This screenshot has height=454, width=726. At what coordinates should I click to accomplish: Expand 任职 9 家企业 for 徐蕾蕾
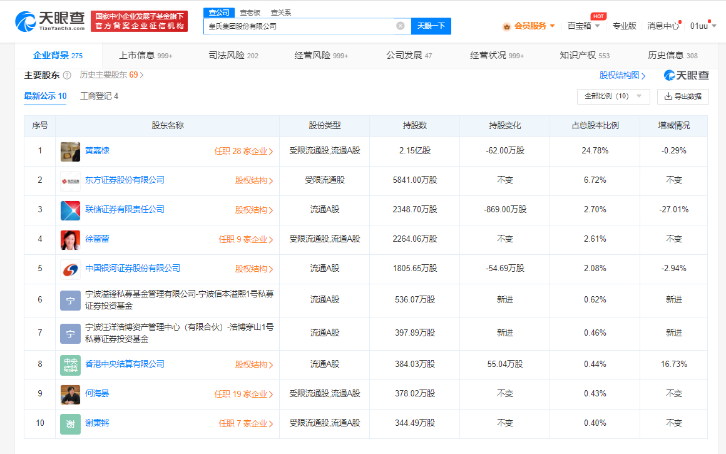point(246,239)
